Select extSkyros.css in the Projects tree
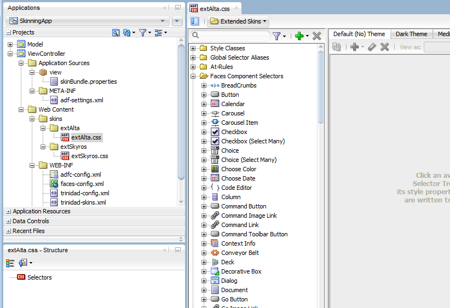 [90, 156]
